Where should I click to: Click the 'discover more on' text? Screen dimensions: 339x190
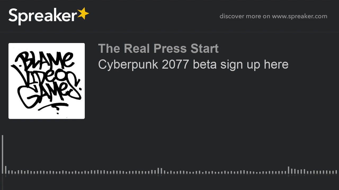click(x=245, y=16)
